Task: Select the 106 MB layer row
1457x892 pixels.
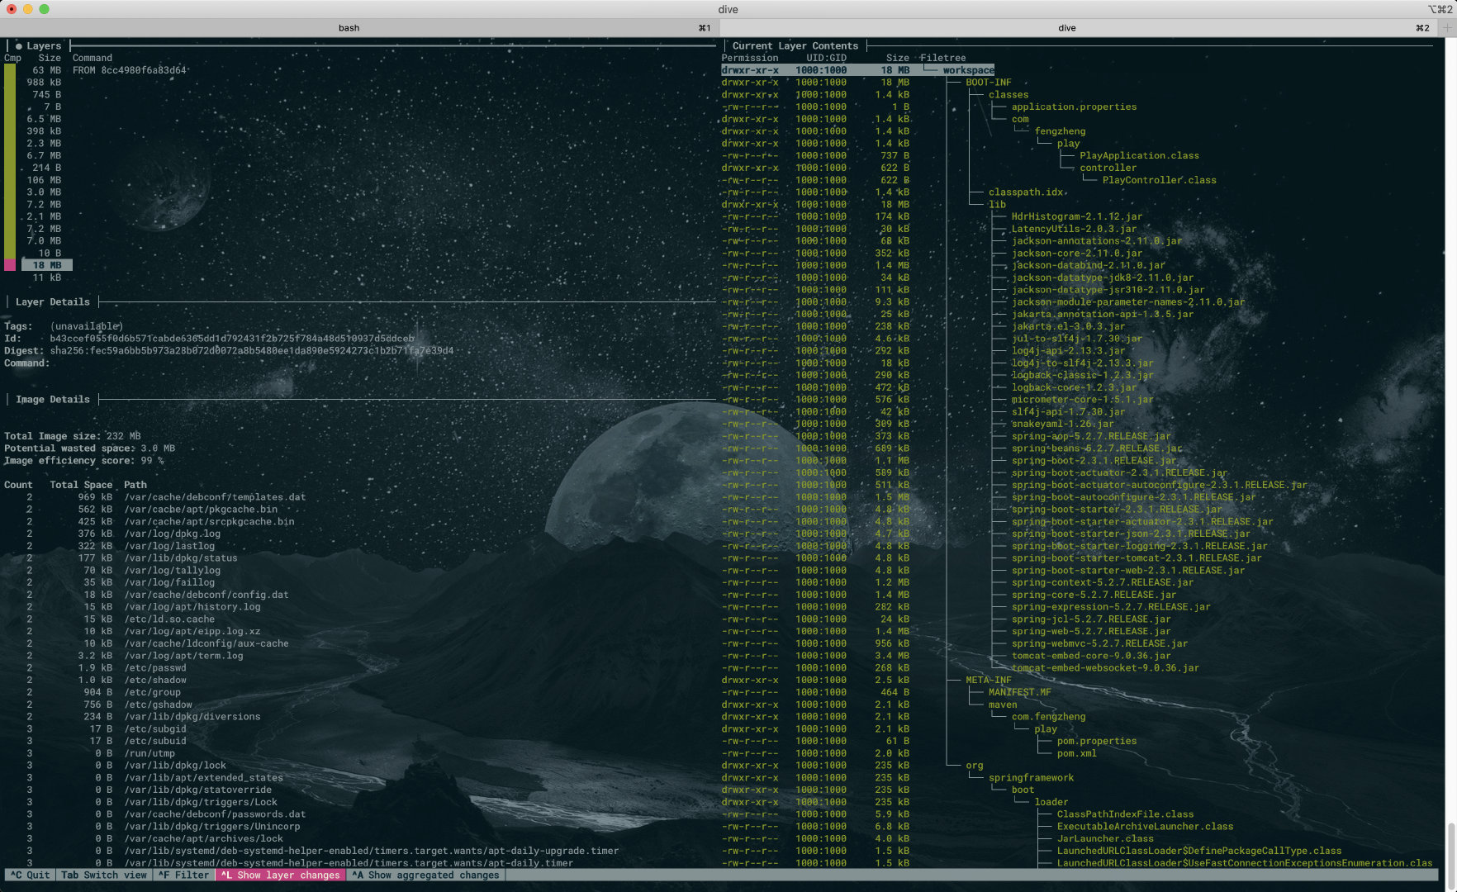Action: point(44,180)
